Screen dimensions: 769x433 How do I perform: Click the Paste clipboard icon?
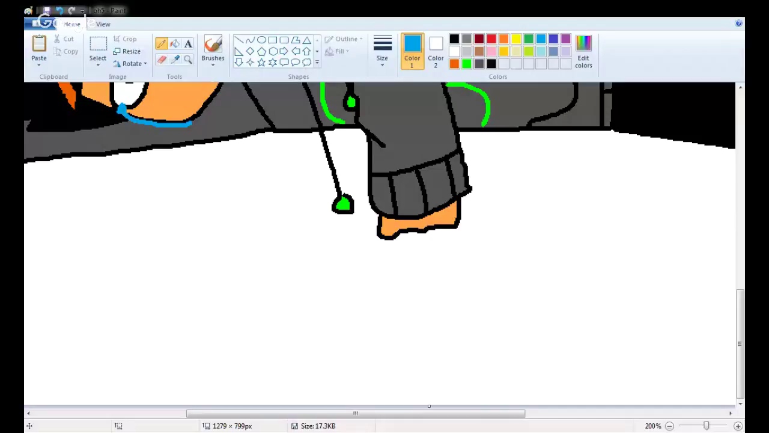click(39, 44)
